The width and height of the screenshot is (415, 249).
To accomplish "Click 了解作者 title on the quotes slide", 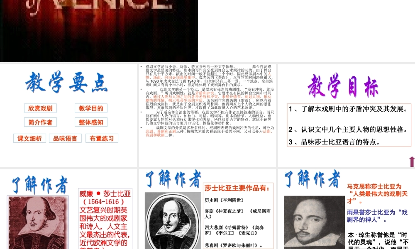I will pos(312,179).
